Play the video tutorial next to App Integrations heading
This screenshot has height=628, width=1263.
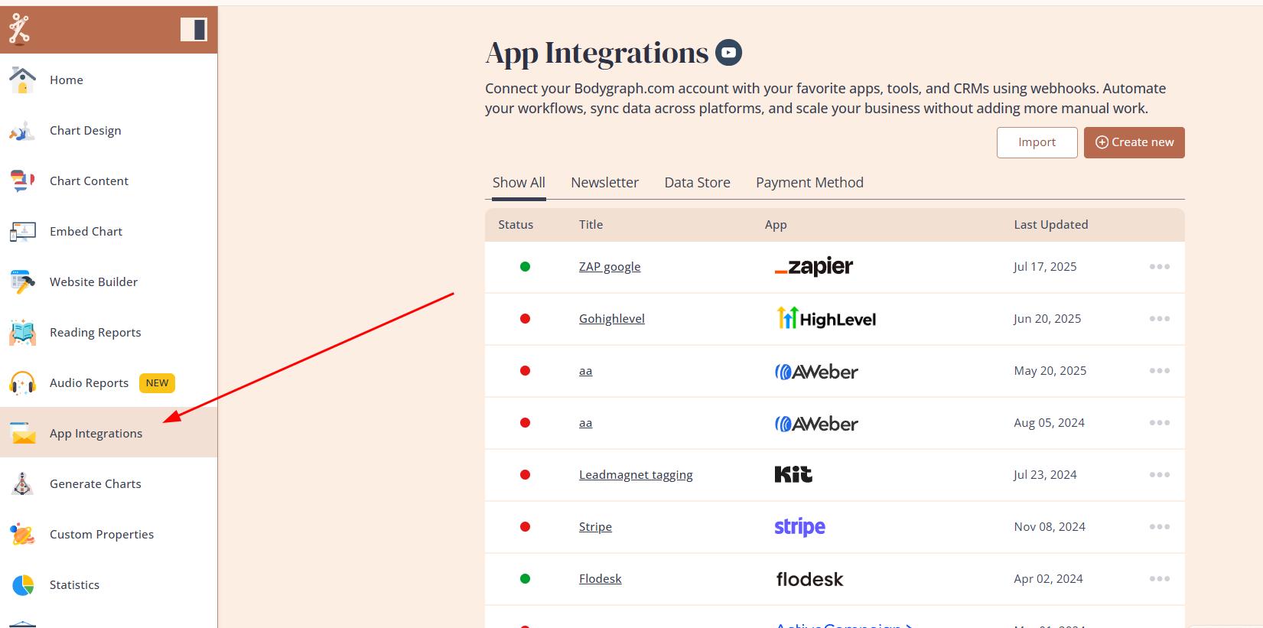[728, 53]
